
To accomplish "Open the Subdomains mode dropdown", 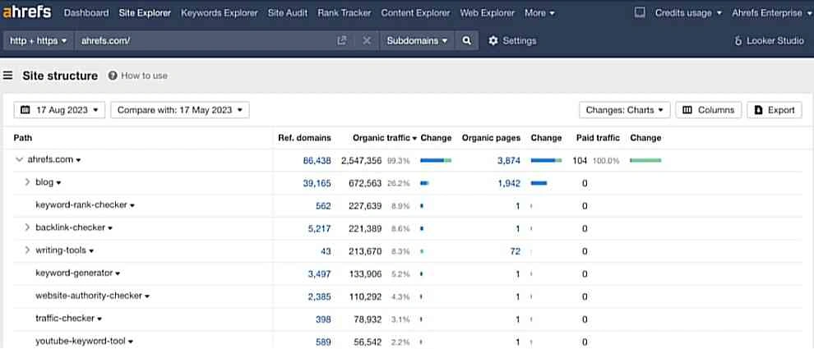I will (x=418, y=40).
